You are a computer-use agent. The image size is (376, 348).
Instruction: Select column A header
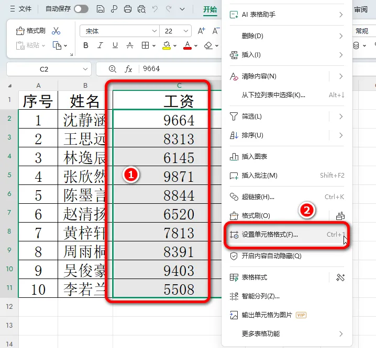coord(38,86)
